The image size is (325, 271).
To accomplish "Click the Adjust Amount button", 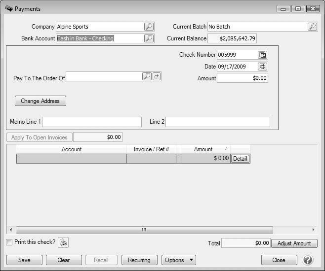I will [294, 243].
